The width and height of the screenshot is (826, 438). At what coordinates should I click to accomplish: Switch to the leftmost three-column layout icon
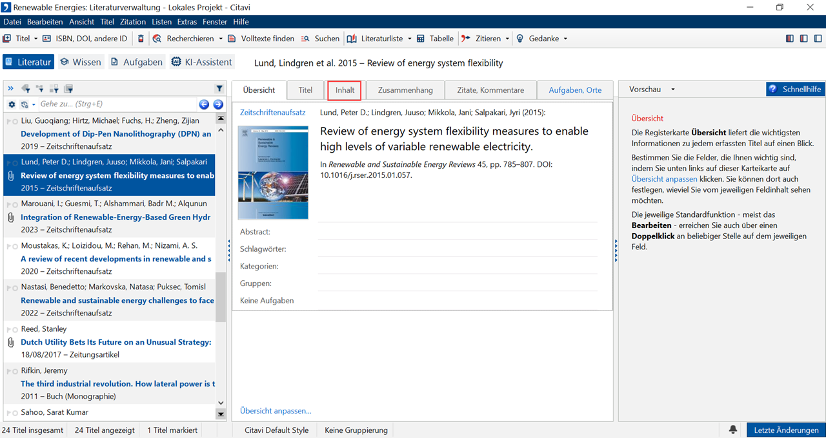(790, 39)
